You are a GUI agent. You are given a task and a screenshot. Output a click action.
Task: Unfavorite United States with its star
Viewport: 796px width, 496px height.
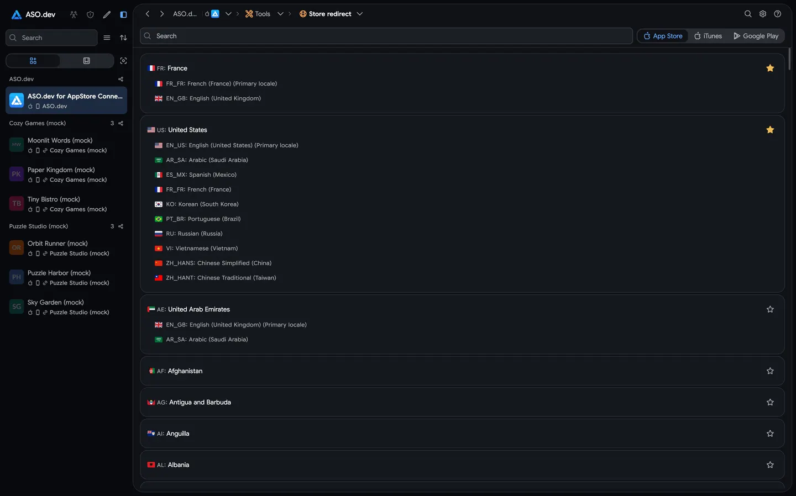770,130
